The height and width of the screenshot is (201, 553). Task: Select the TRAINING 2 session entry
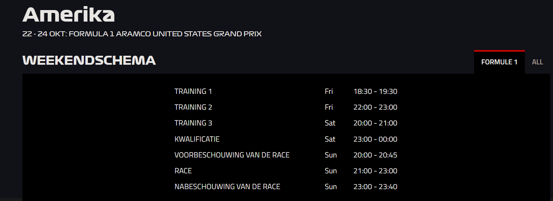tap(286, 107)
